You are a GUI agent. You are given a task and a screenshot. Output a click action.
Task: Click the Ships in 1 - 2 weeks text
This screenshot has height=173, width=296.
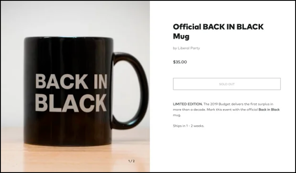(188, 126)
